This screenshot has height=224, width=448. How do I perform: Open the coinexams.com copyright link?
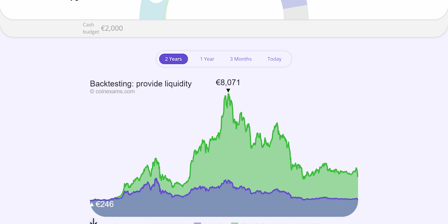pos(112,91)
